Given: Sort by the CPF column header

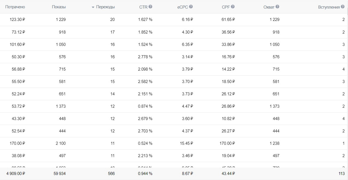Looking at the screenshot, I should [x=226, y=7].
